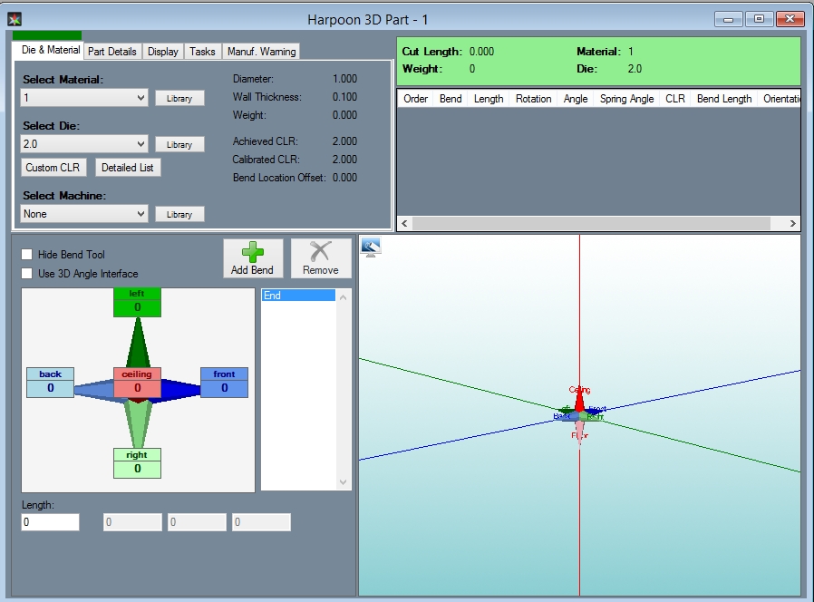
Task: Click the bend list scroll up arrow
Action: [344, 297]
